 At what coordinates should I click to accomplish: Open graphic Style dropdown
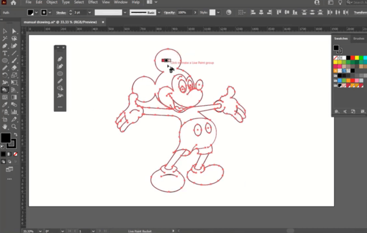218,13
